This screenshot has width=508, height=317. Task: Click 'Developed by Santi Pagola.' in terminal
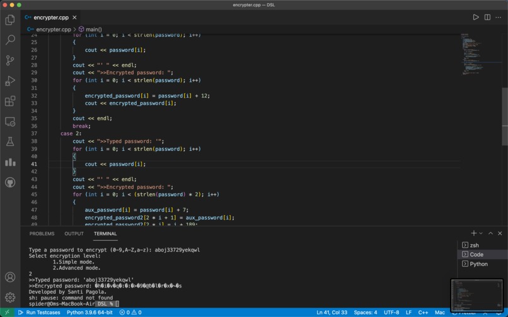pos(67,292)
